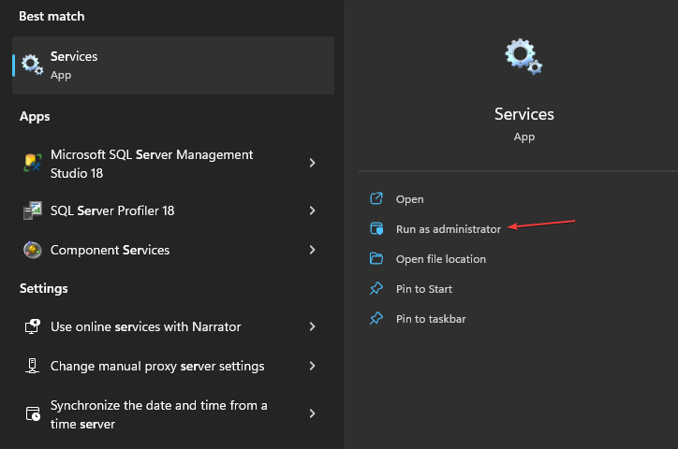
Task: Choose Pin to taskbar
Action: [431, 319]
